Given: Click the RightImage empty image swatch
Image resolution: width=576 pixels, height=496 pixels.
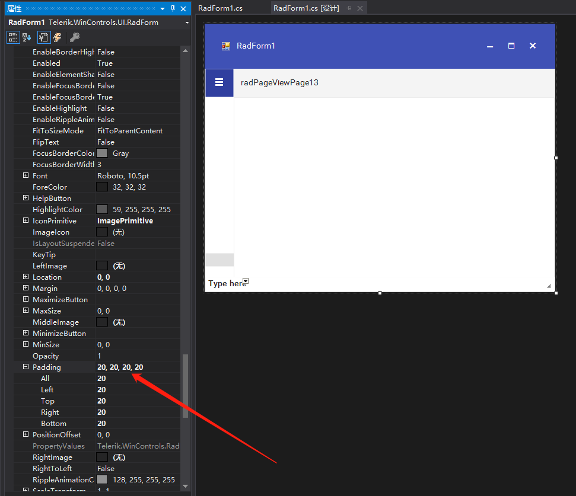Looking at the screenshot, I should (102, 457).
